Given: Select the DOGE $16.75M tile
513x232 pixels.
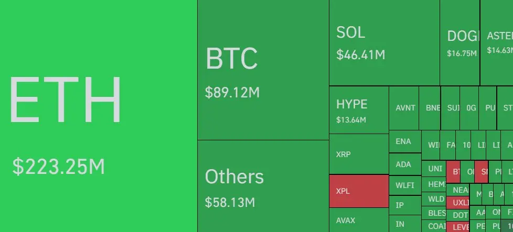Looking at the screenshot, I should tap(459, 43).
